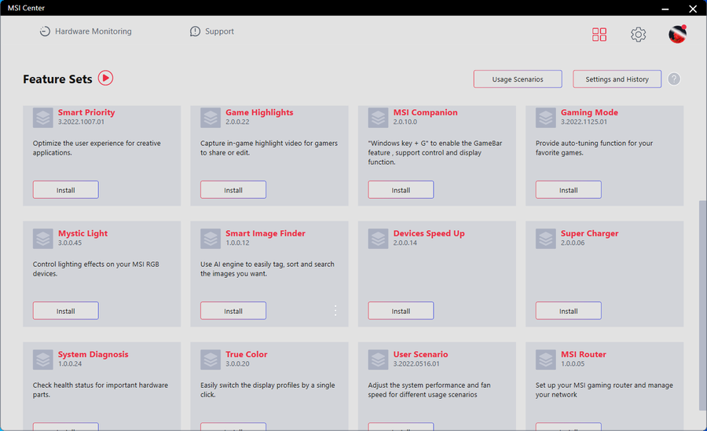The height and width of the screenshot is (431, 707).
Task: Open Settings and History
Action: 617,79
